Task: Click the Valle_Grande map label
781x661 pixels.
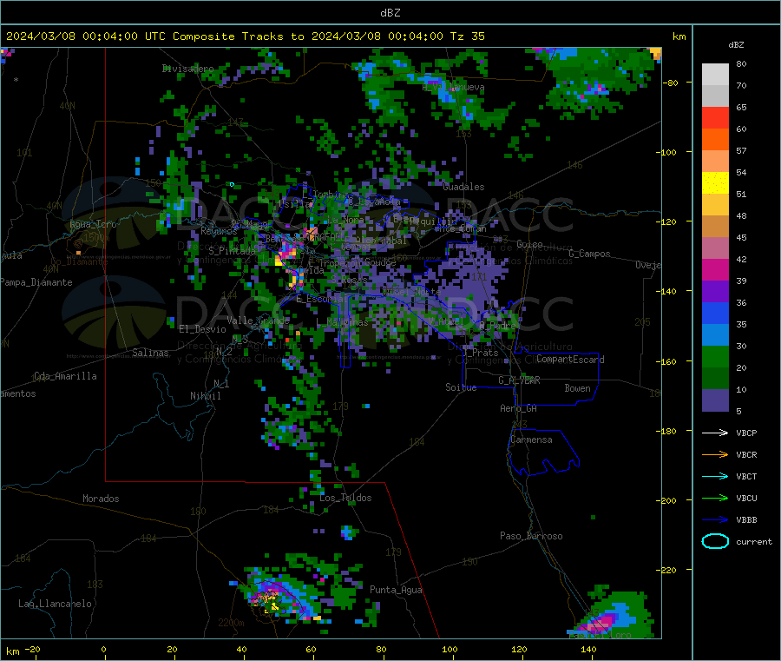Action: tap(258, 321)
